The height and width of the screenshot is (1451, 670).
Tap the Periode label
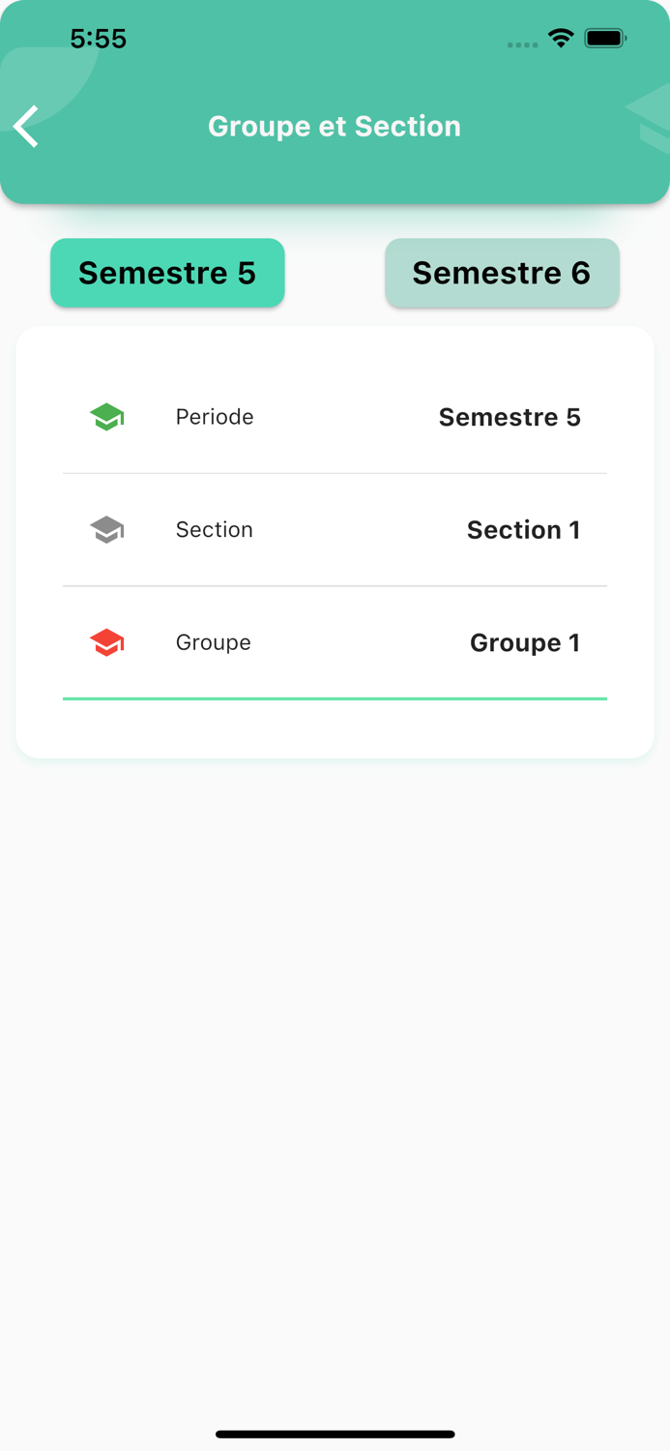pyautogui.click(x=215, y=417)
